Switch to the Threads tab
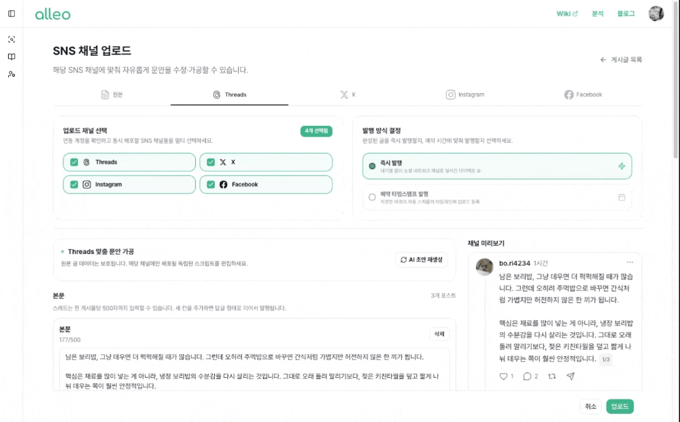Viewport: 680px width, 422px height. point(229,95)
